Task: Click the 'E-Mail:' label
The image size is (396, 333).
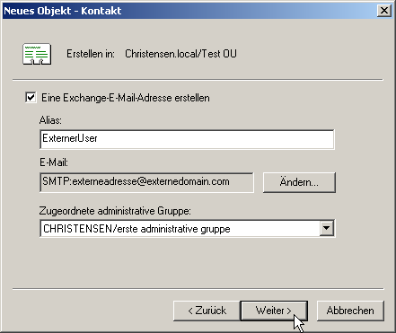Action: point(54,162)
